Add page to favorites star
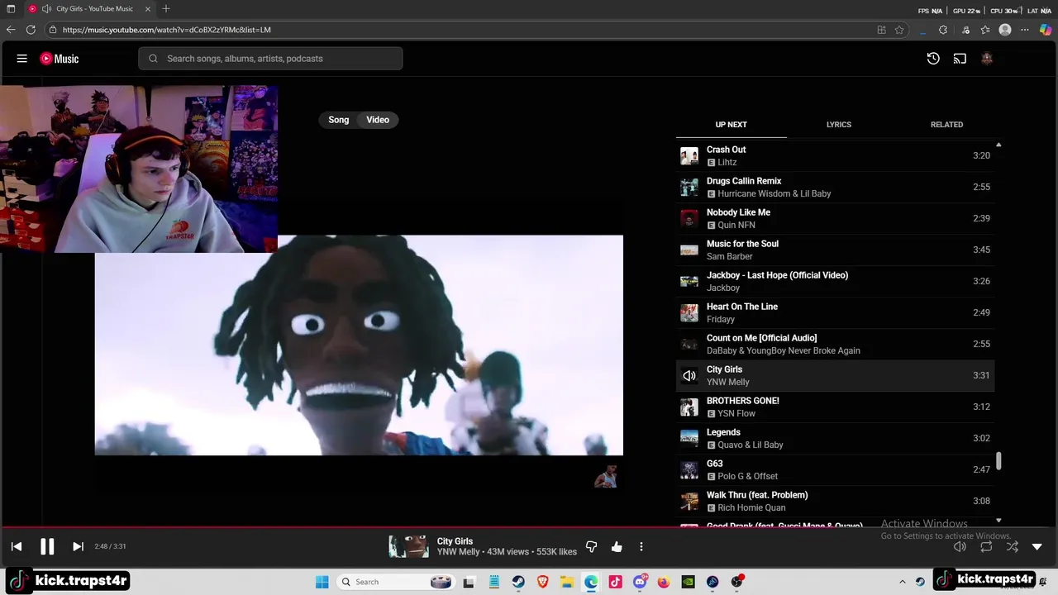1058x595 pixels. [x=899, y=30]
